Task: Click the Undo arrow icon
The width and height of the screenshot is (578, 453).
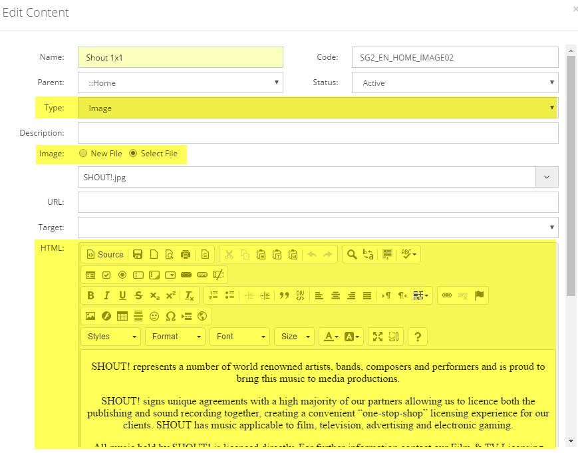Action: [x=312, y=254]
